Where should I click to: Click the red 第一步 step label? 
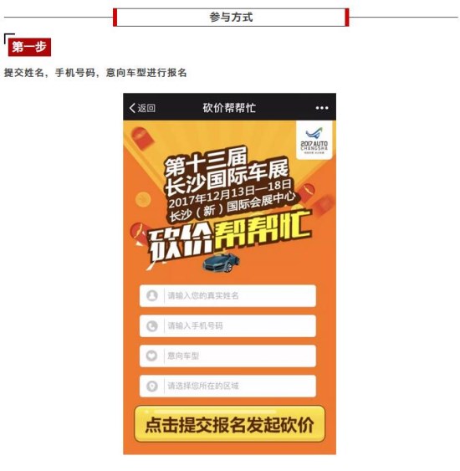29,47
